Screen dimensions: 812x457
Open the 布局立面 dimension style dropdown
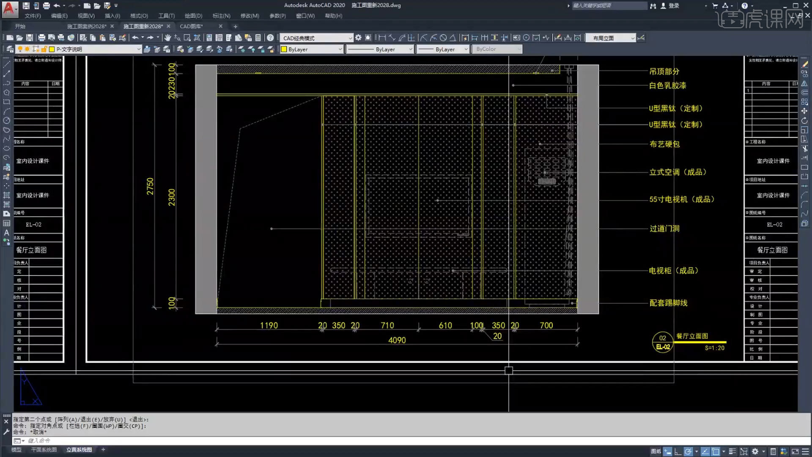[x=611, y=38]
